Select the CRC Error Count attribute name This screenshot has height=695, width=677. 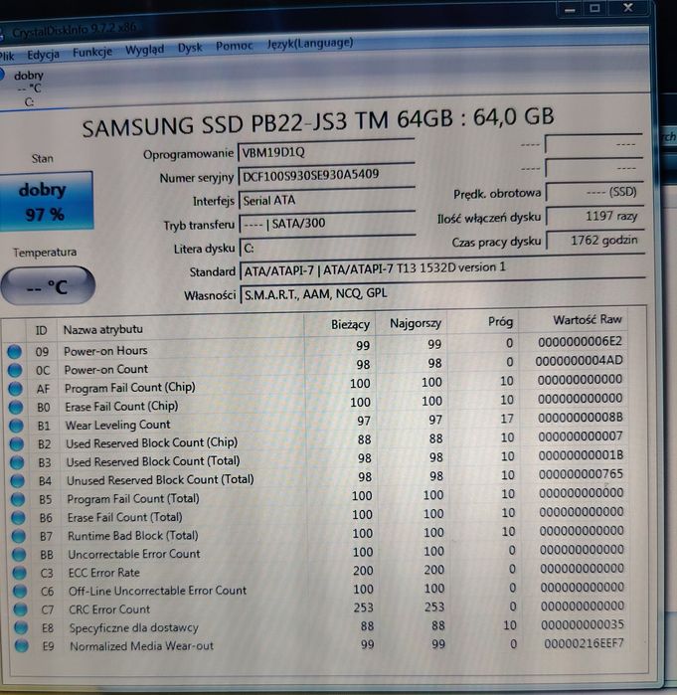coord(109,609)
